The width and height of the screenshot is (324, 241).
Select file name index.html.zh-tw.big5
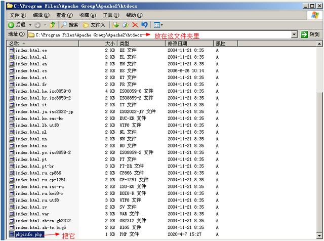(40, 227)
